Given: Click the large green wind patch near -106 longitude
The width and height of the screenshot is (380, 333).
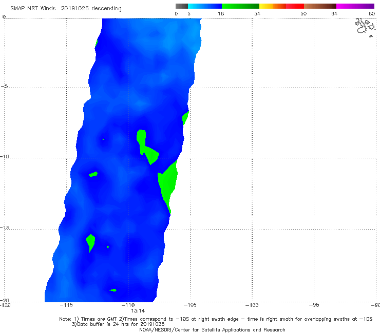Looking at the screenshot, I should [168, 184].
